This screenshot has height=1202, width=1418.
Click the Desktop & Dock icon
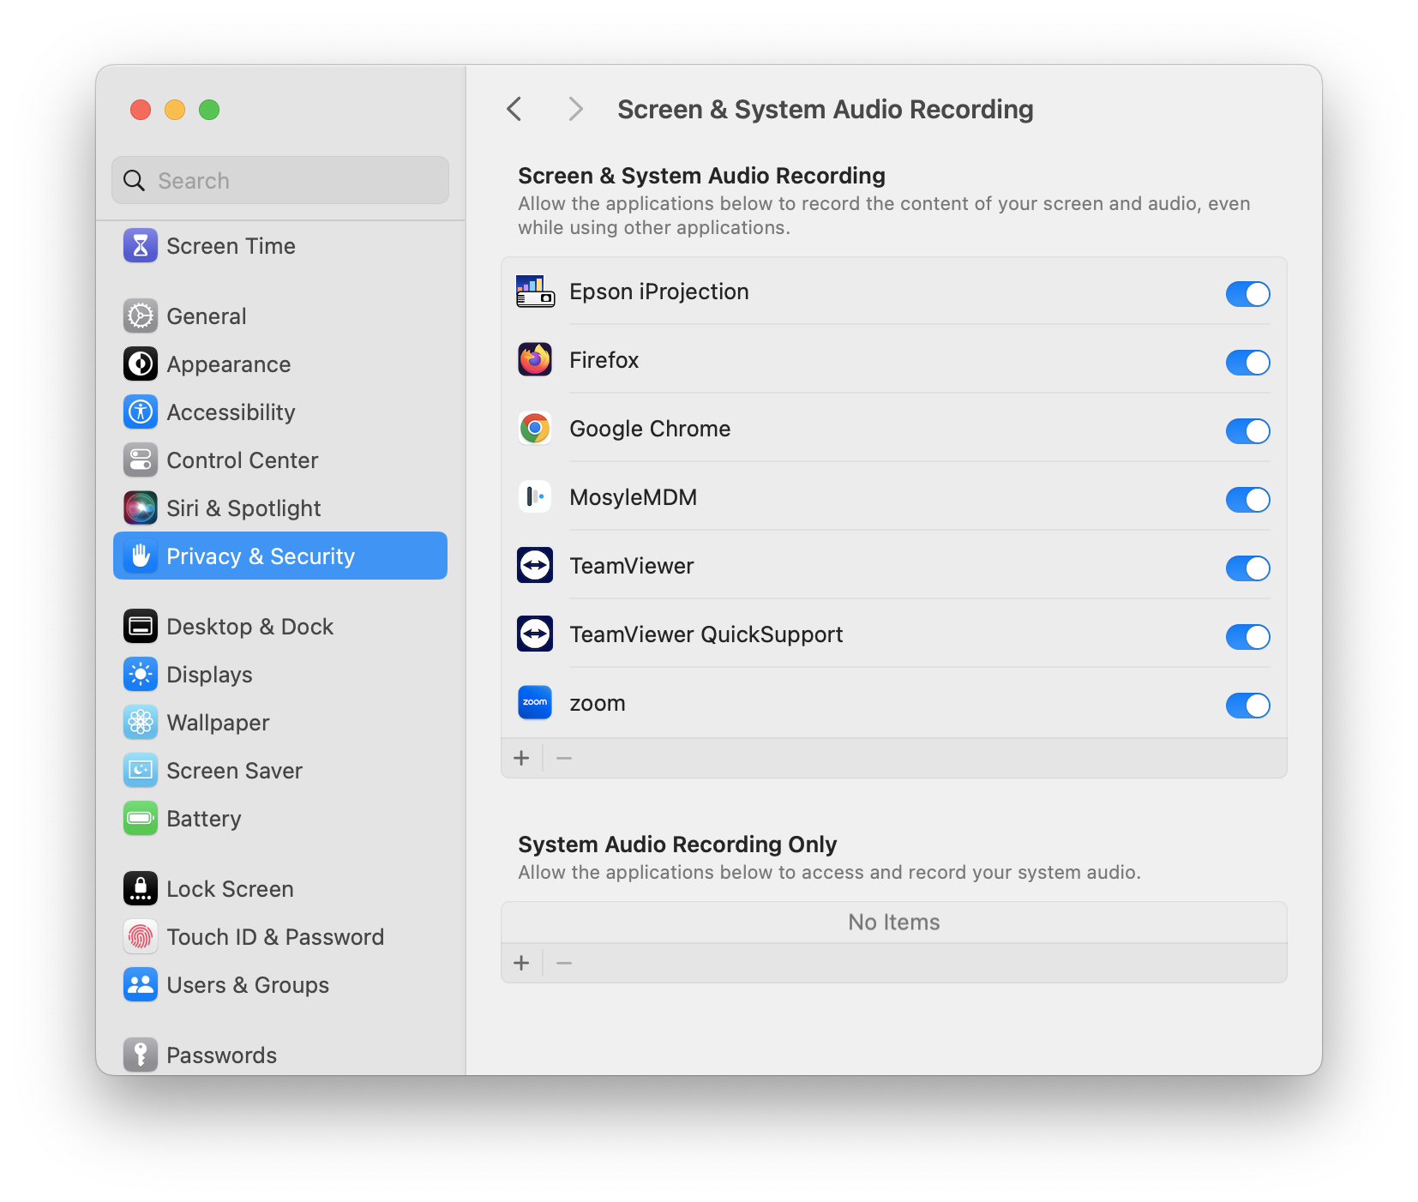point(141,627)
